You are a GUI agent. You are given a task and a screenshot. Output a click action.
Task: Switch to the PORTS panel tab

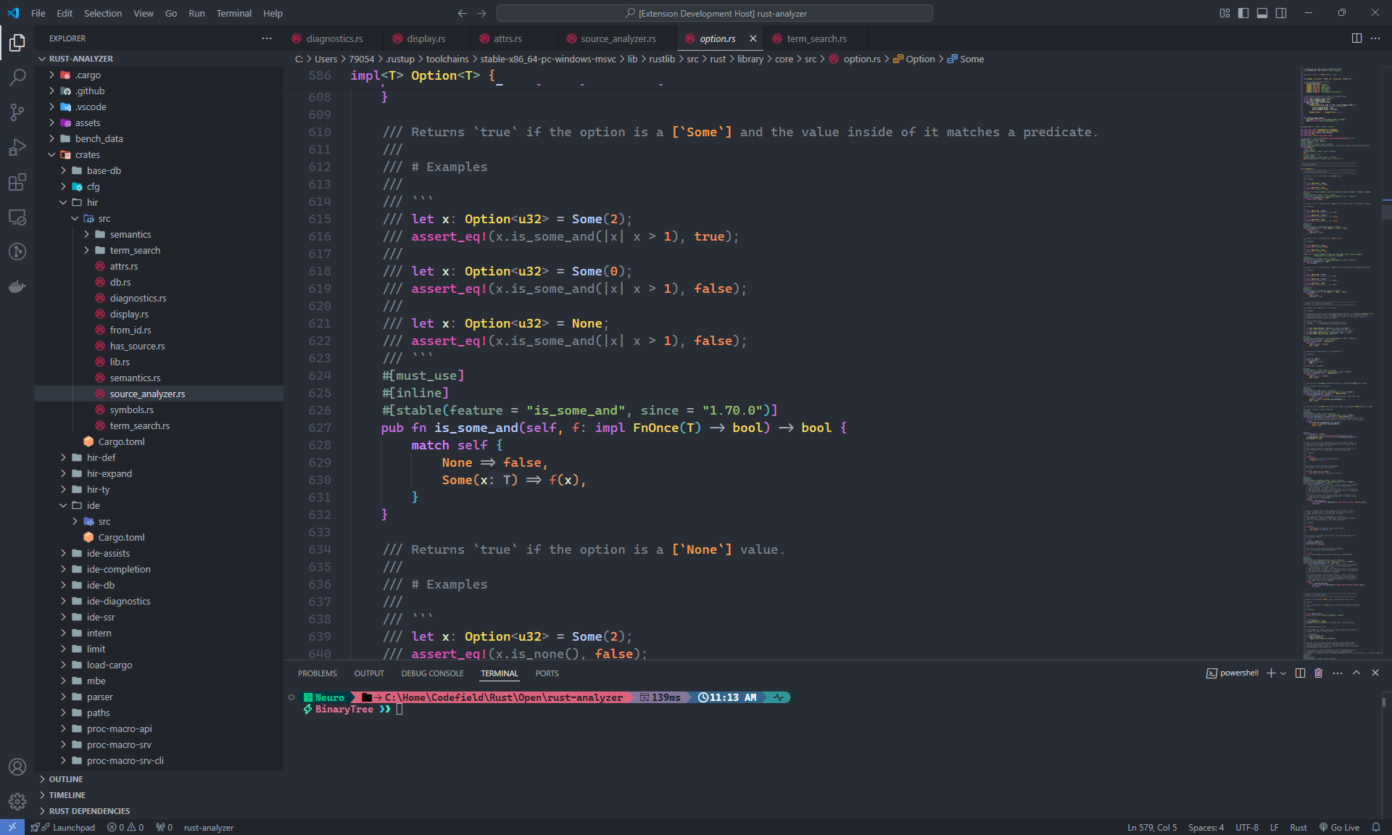547,673
